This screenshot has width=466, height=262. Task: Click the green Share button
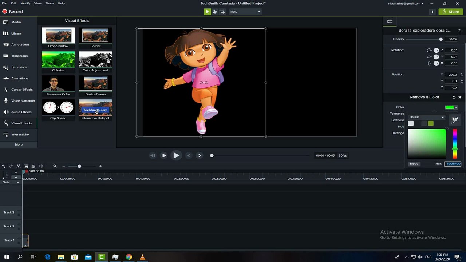[x=451, y=12]
